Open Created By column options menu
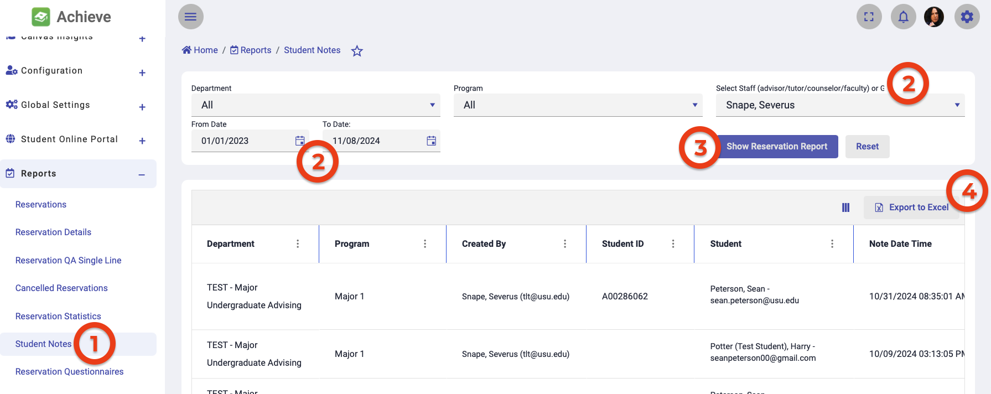This screenshot has height=394, width=991. click(x=564, y=244)
